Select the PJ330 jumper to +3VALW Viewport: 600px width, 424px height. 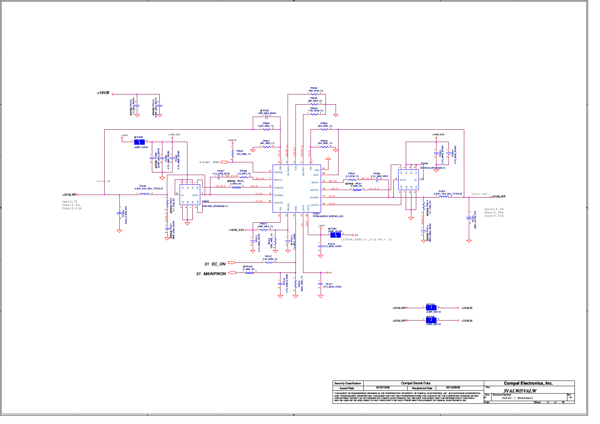point(431,307)
